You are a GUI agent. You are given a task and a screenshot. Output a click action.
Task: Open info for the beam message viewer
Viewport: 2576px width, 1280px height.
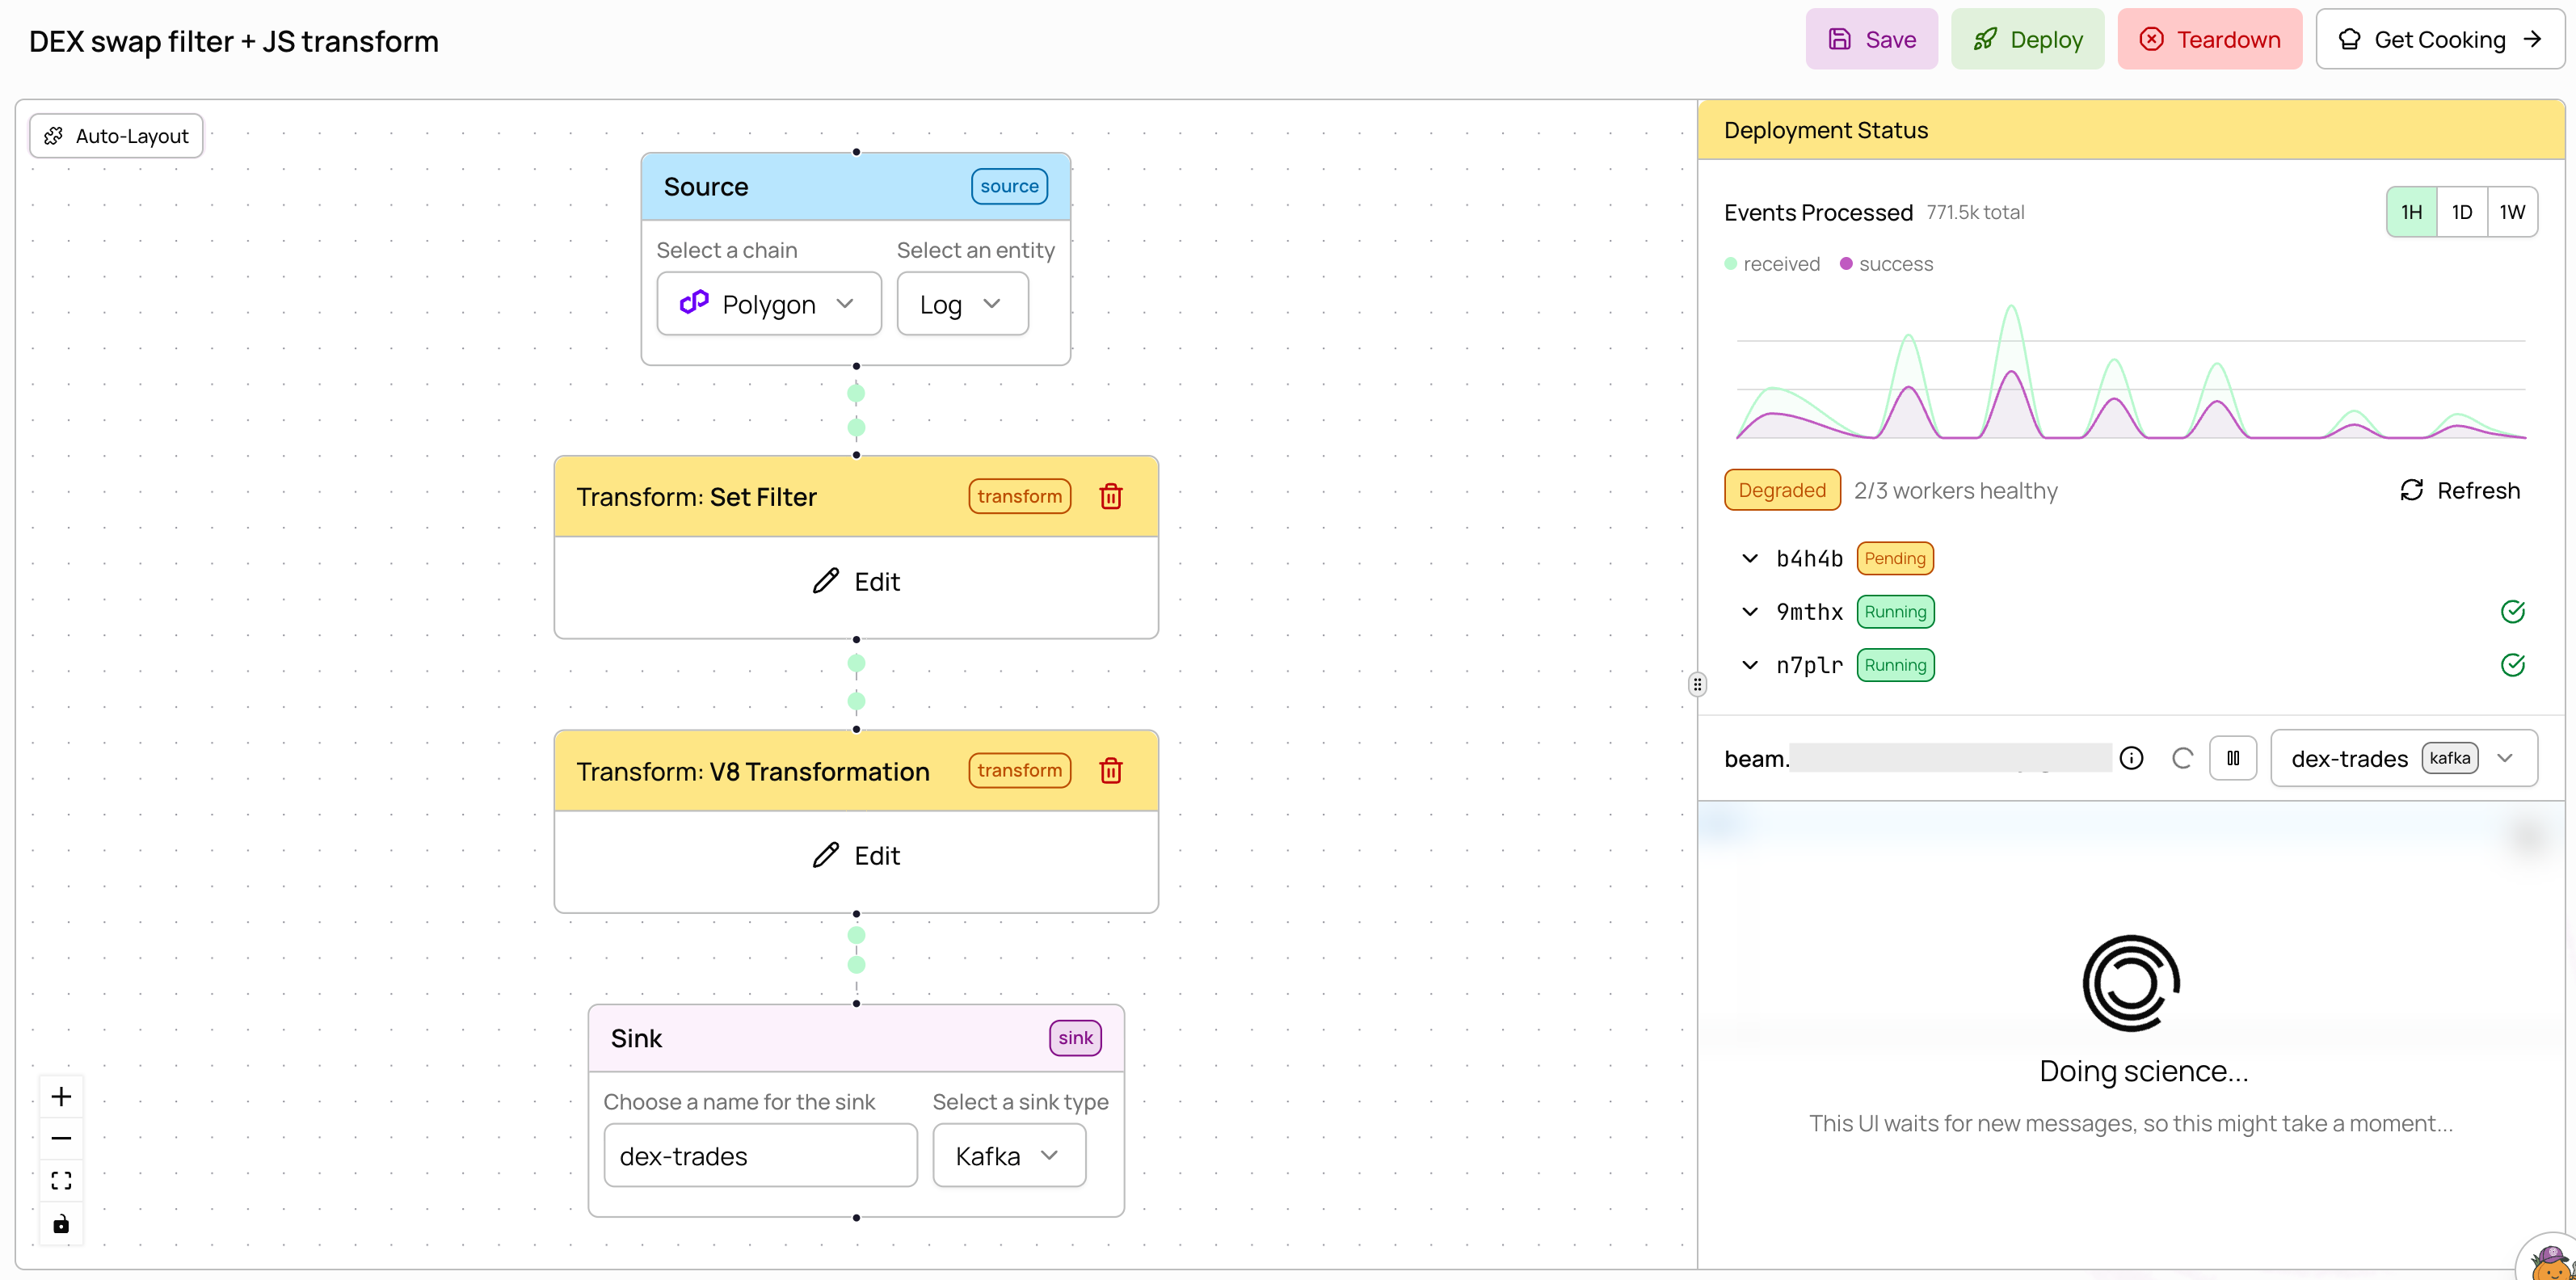2132,757
